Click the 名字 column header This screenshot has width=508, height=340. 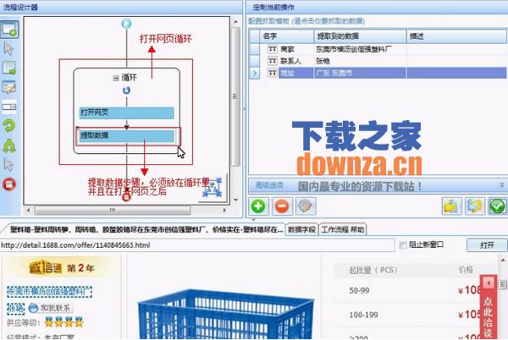click(x=287, y=36)
